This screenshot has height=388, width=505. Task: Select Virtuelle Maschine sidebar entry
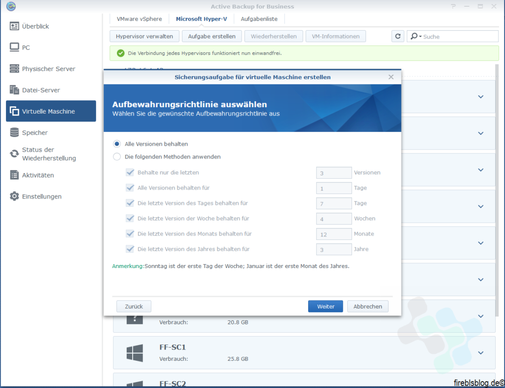tap(51, 111)
